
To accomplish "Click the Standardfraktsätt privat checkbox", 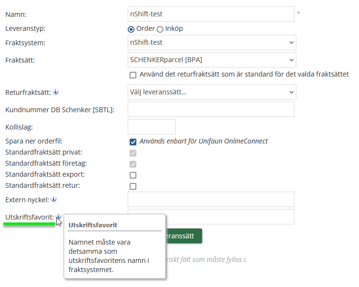I will click(133, 153).
